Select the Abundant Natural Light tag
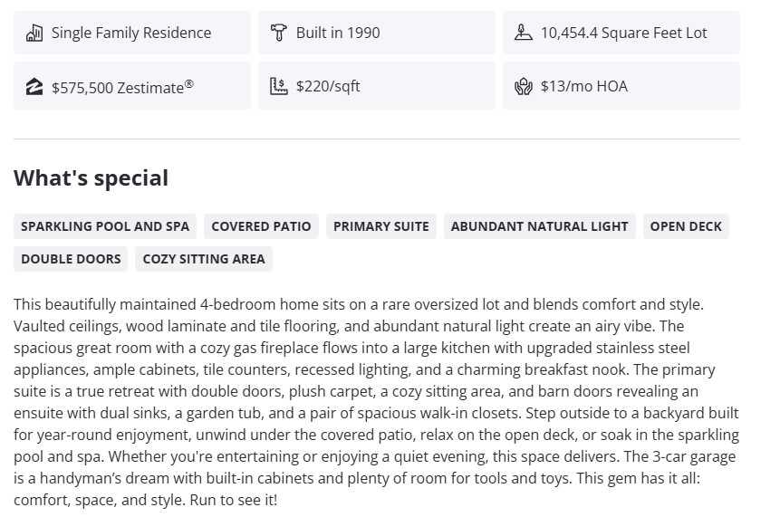This screenshot has height=517, width=780. (539, 226)
